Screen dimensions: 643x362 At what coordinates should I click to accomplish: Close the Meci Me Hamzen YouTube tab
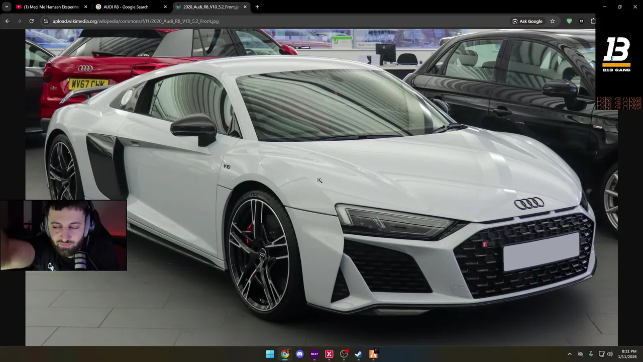(85, 7)
